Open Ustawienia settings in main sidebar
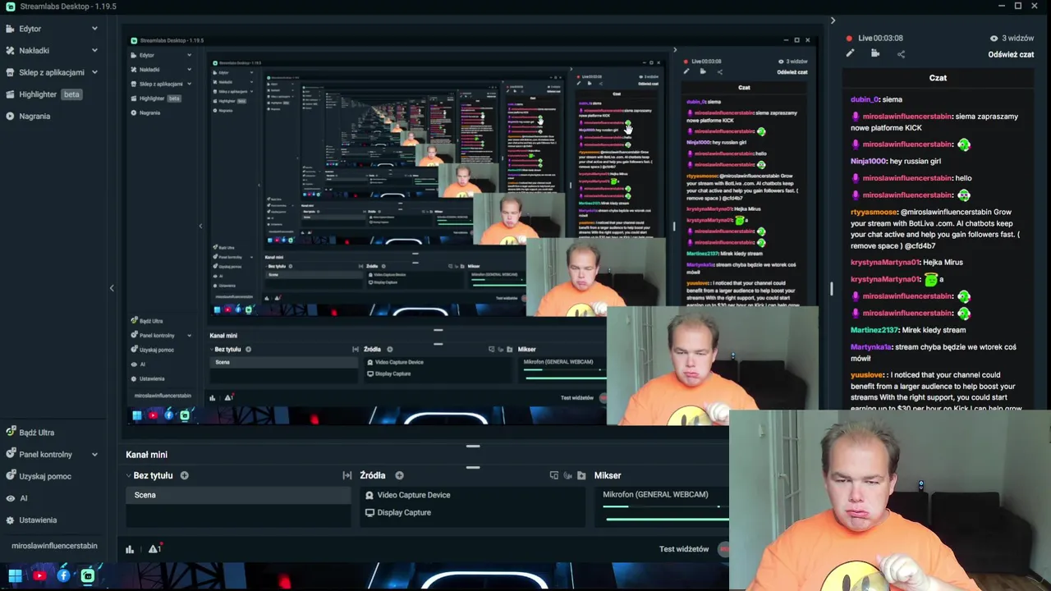Viewport: 1051px width, 591px height. tap(38, 520)
